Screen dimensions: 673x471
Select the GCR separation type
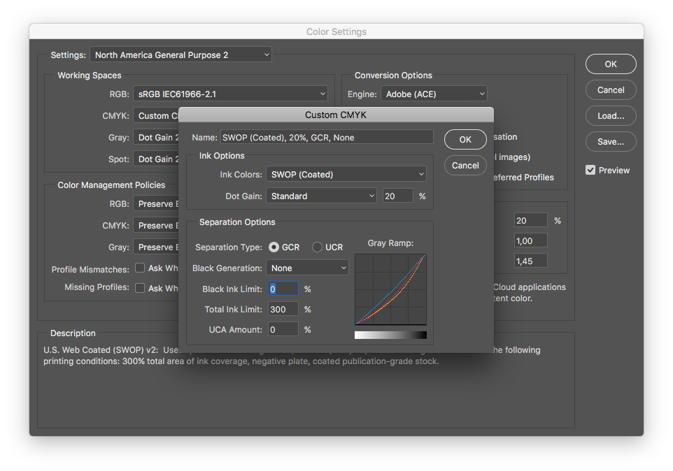pos(274,247)
